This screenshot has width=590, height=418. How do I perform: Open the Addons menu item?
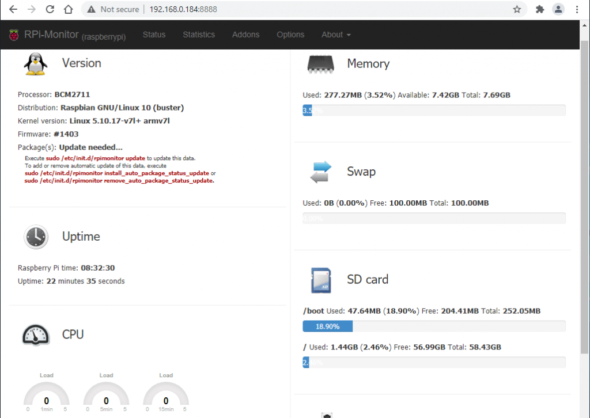click(x=245, y=35)
